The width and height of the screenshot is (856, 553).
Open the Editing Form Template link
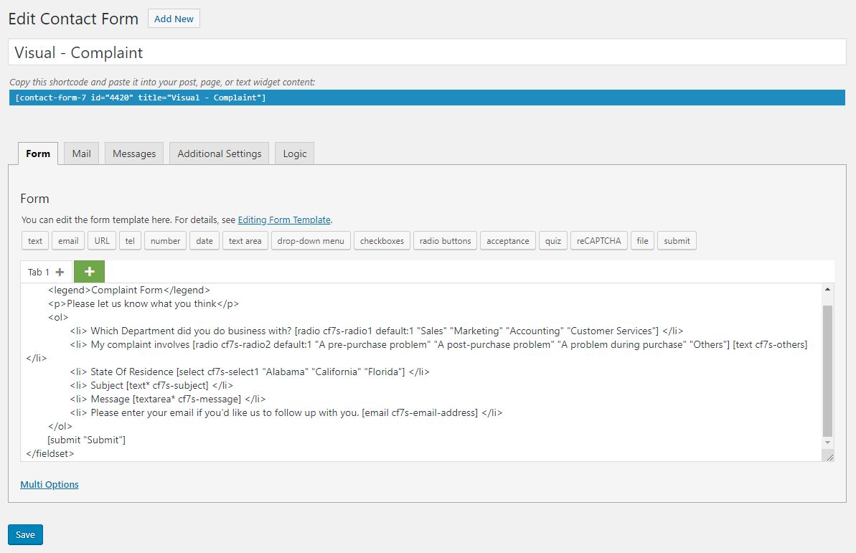click(284, 220)
